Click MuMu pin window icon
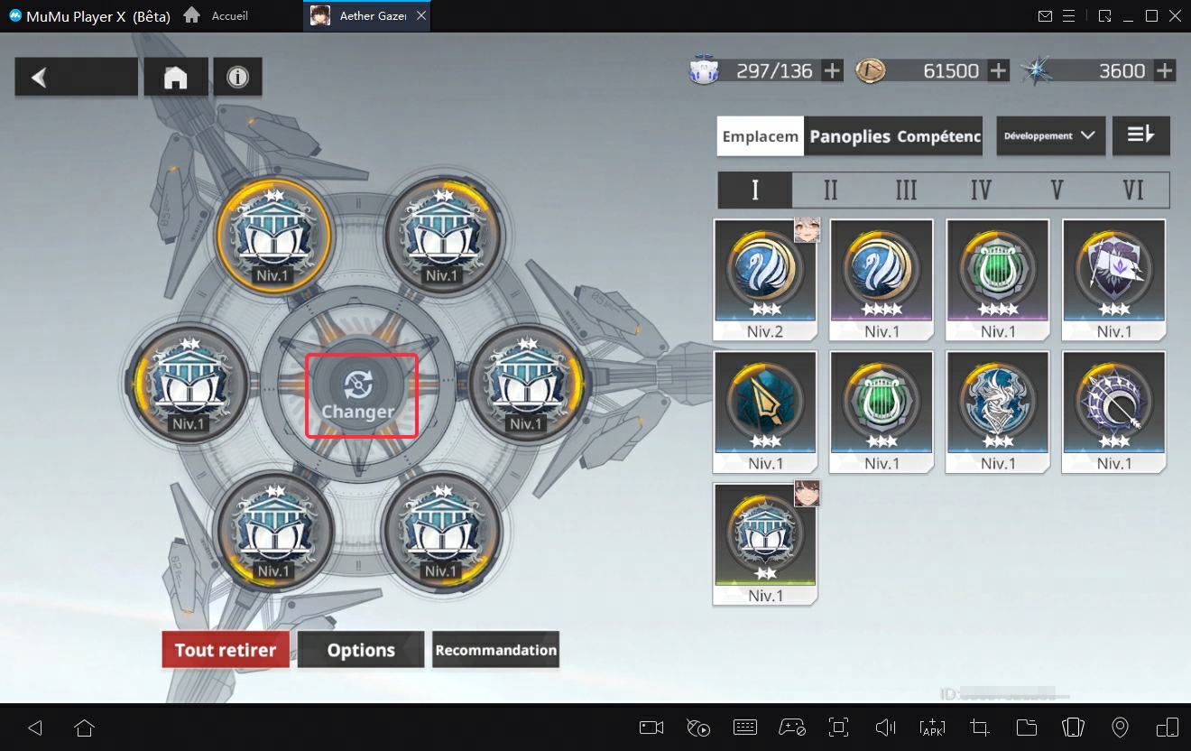Image resolution: width=1191 pixels, height=751 pixels. click(1104, 16)
